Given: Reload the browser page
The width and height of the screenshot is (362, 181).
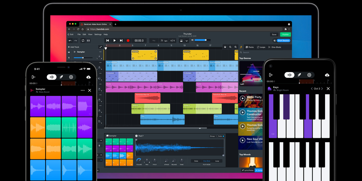Looking at the screenshot, I should [78, 29].
